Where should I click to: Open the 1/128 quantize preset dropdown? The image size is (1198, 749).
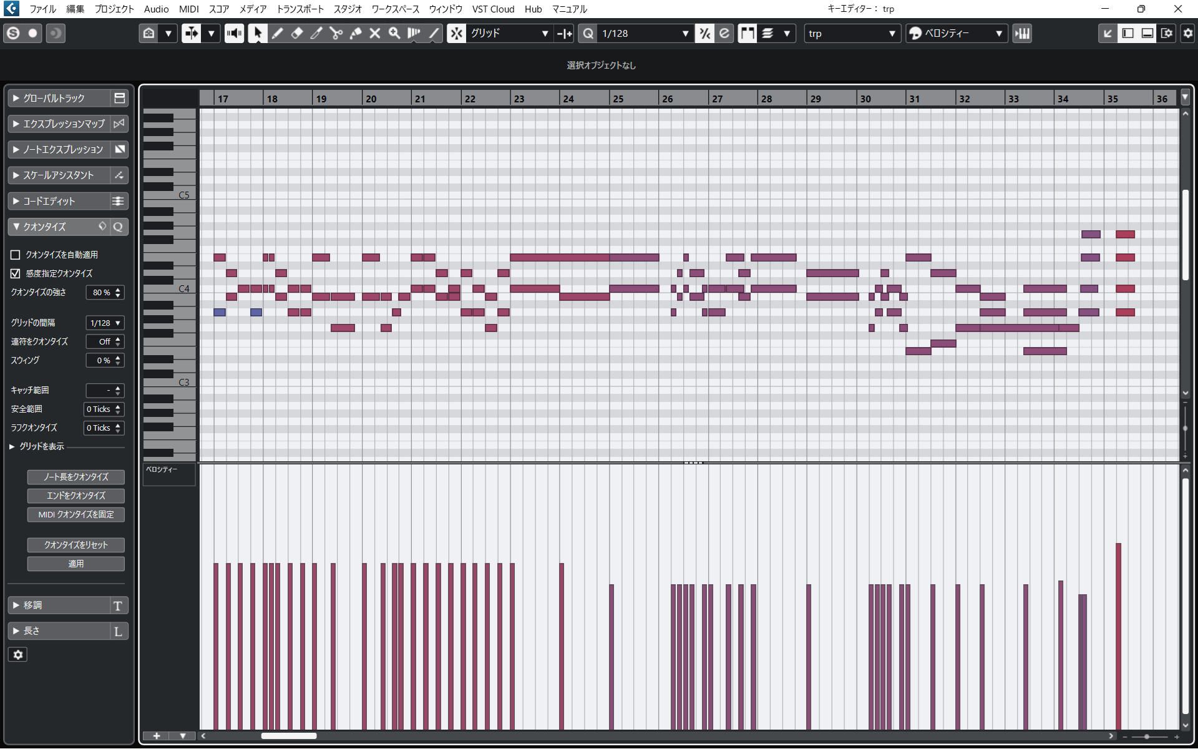[x=645, y=34]
